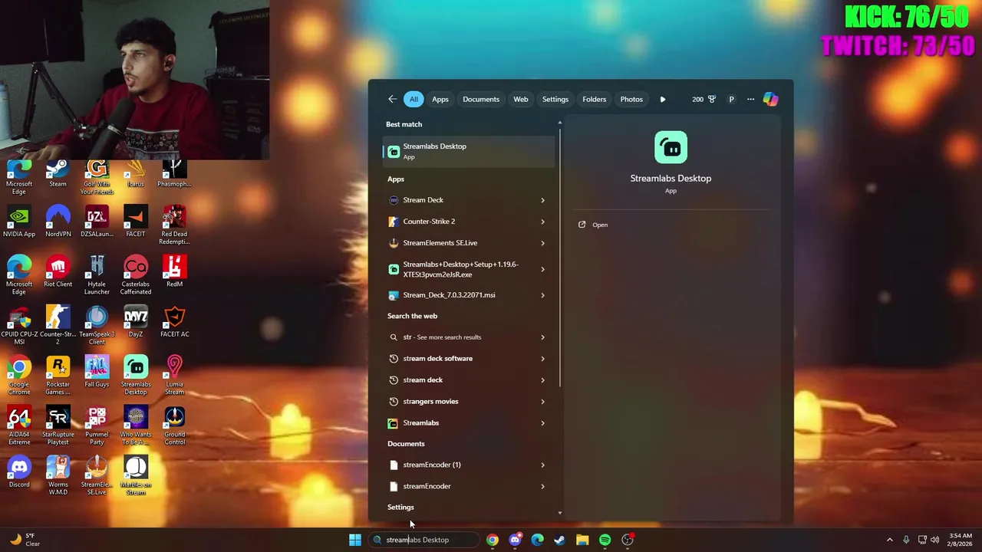Image resolution: width=982 pixels, height=552 pixels.
Task: Open search options three-dot menu
Action: tap(750, 99)
